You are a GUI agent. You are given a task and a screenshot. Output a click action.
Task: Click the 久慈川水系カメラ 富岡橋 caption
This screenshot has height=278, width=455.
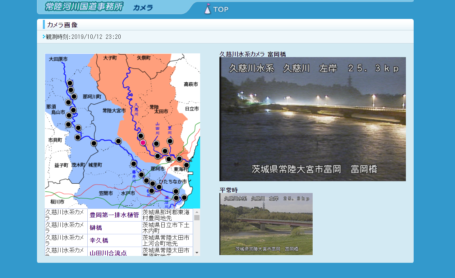coord(253,54)
